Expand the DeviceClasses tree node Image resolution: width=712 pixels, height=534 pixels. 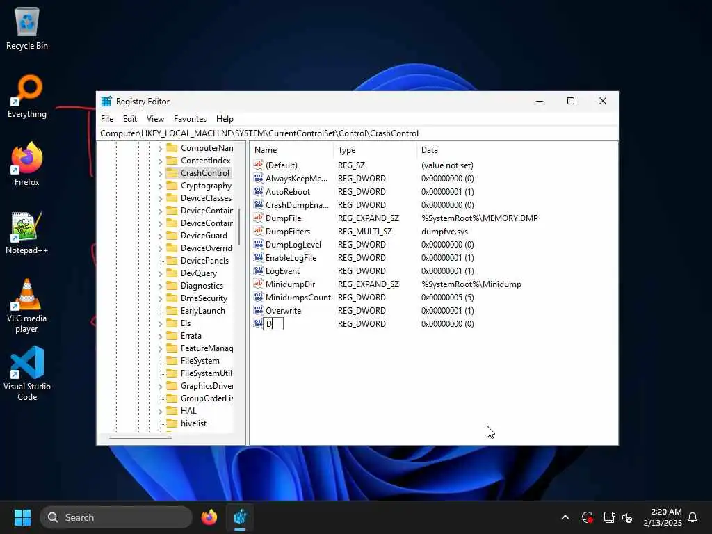click(x=160, y=198)
